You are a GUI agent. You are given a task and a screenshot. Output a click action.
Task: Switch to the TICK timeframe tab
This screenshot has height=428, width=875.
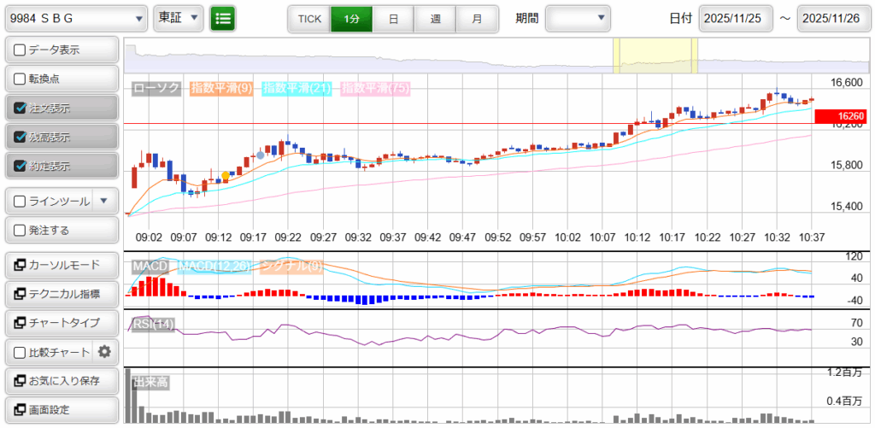[309, 18]
